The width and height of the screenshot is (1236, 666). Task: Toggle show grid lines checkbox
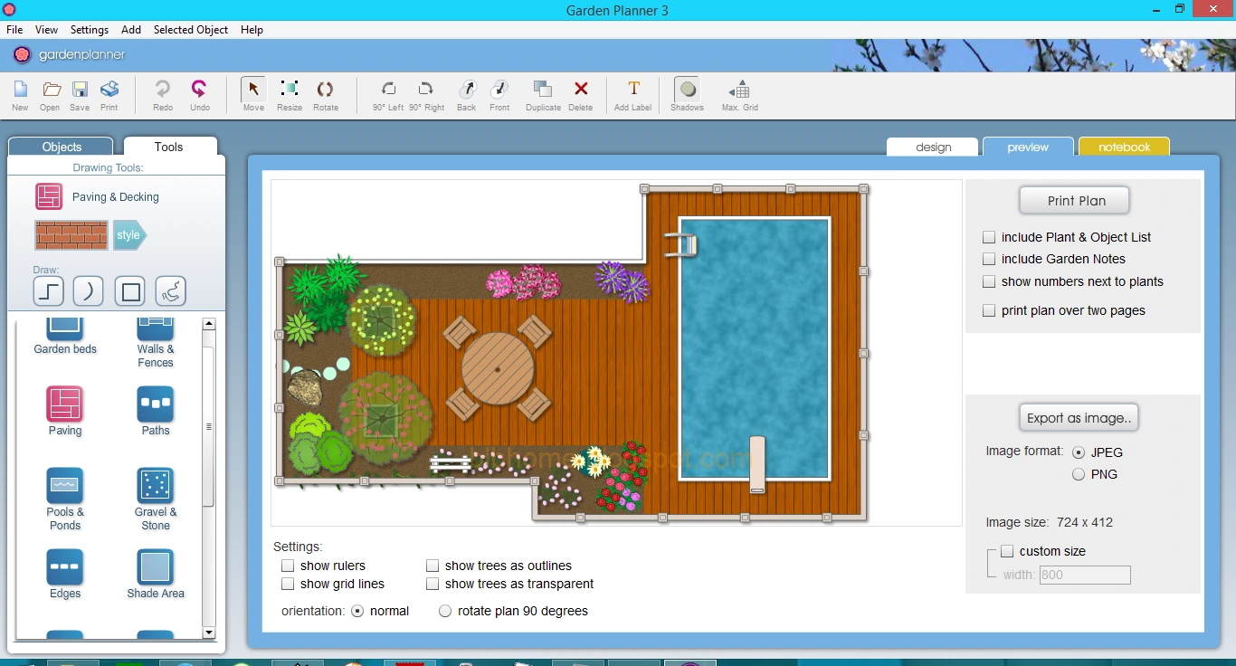click(288, 584)
